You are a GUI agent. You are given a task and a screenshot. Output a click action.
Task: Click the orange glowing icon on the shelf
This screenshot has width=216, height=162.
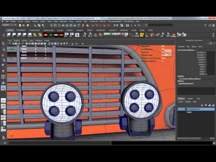pyautogui.click(x=61, y=35)
